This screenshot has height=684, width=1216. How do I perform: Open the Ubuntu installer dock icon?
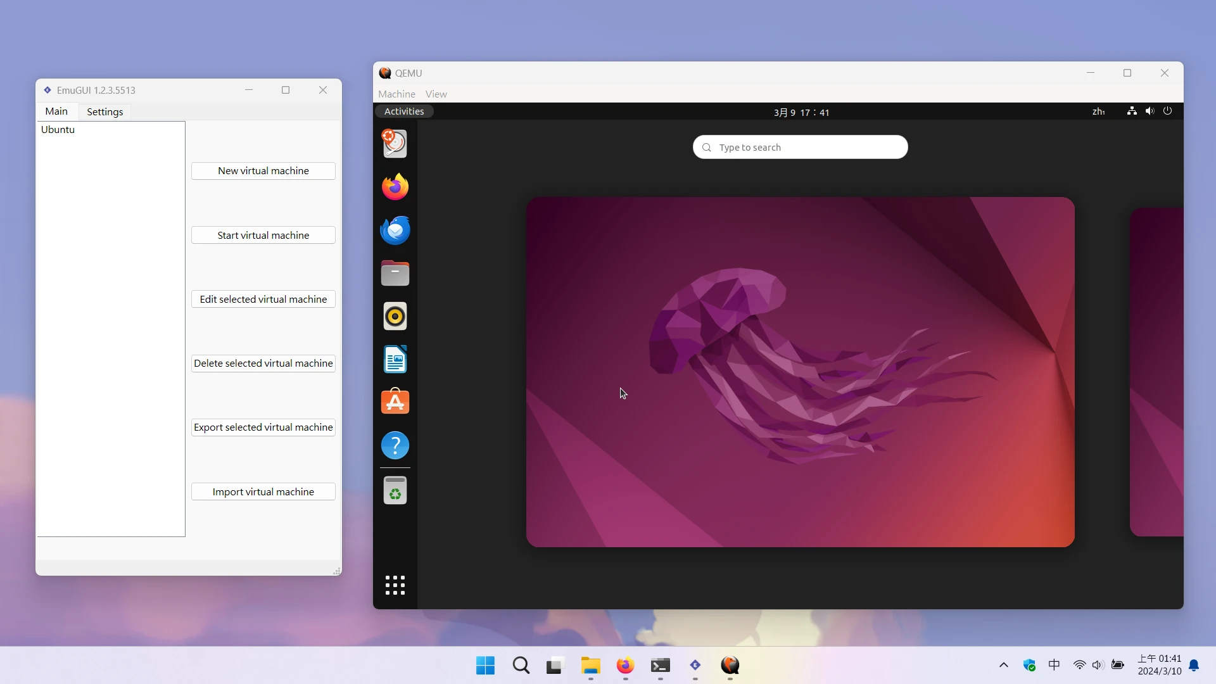coord(395,144)
